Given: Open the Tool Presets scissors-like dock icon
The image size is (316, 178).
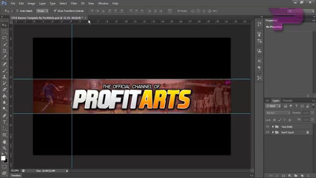Looking at the screenshot, I should 259,78.
